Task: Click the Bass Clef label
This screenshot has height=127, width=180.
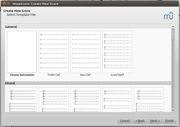Action: coord(85,75)
